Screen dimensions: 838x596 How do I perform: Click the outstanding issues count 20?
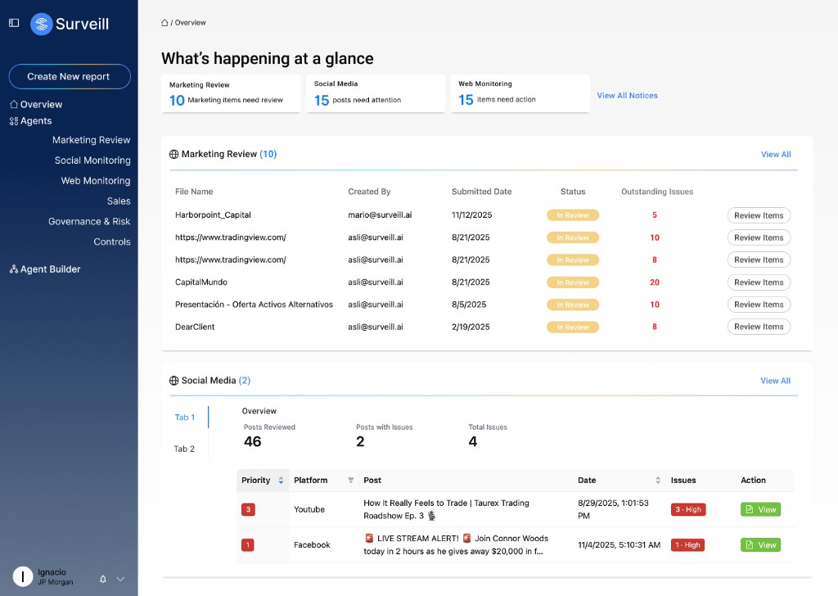(655, 282)
